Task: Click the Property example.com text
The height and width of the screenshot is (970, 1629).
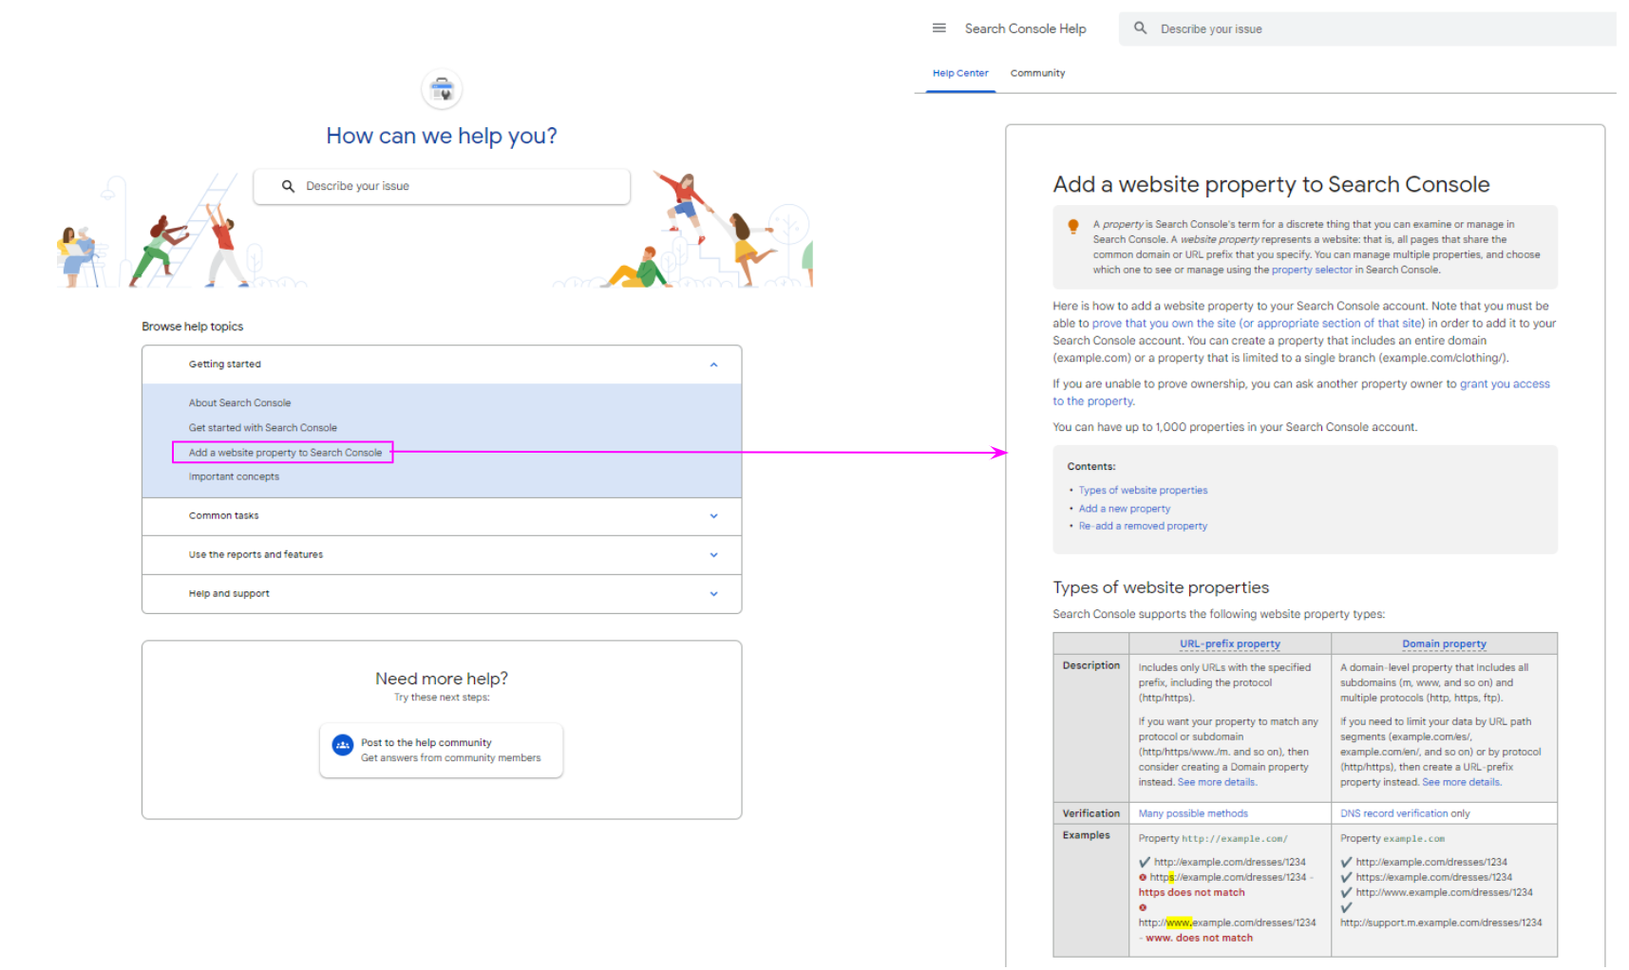Action: [1392, 839]
